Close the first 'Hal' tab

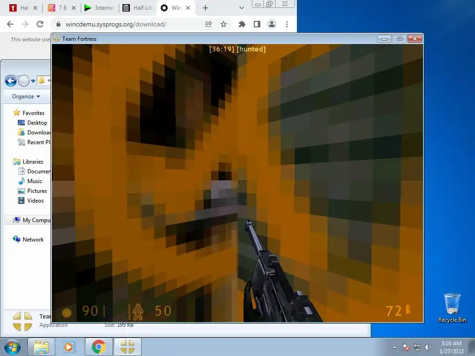35,8
